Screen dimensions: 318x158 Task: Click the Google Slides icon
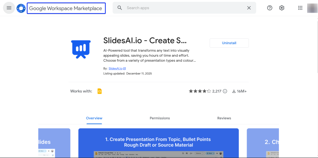point(100,91)
